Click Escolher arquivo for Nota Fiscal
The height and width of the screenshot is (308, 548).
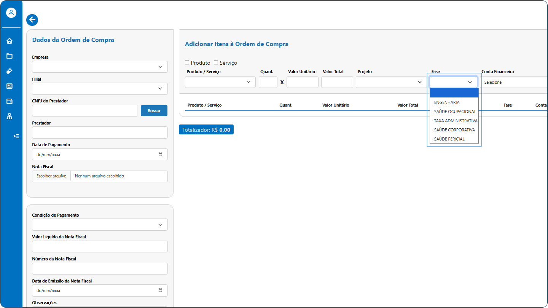pyautogui.click(x=51, y=176)
